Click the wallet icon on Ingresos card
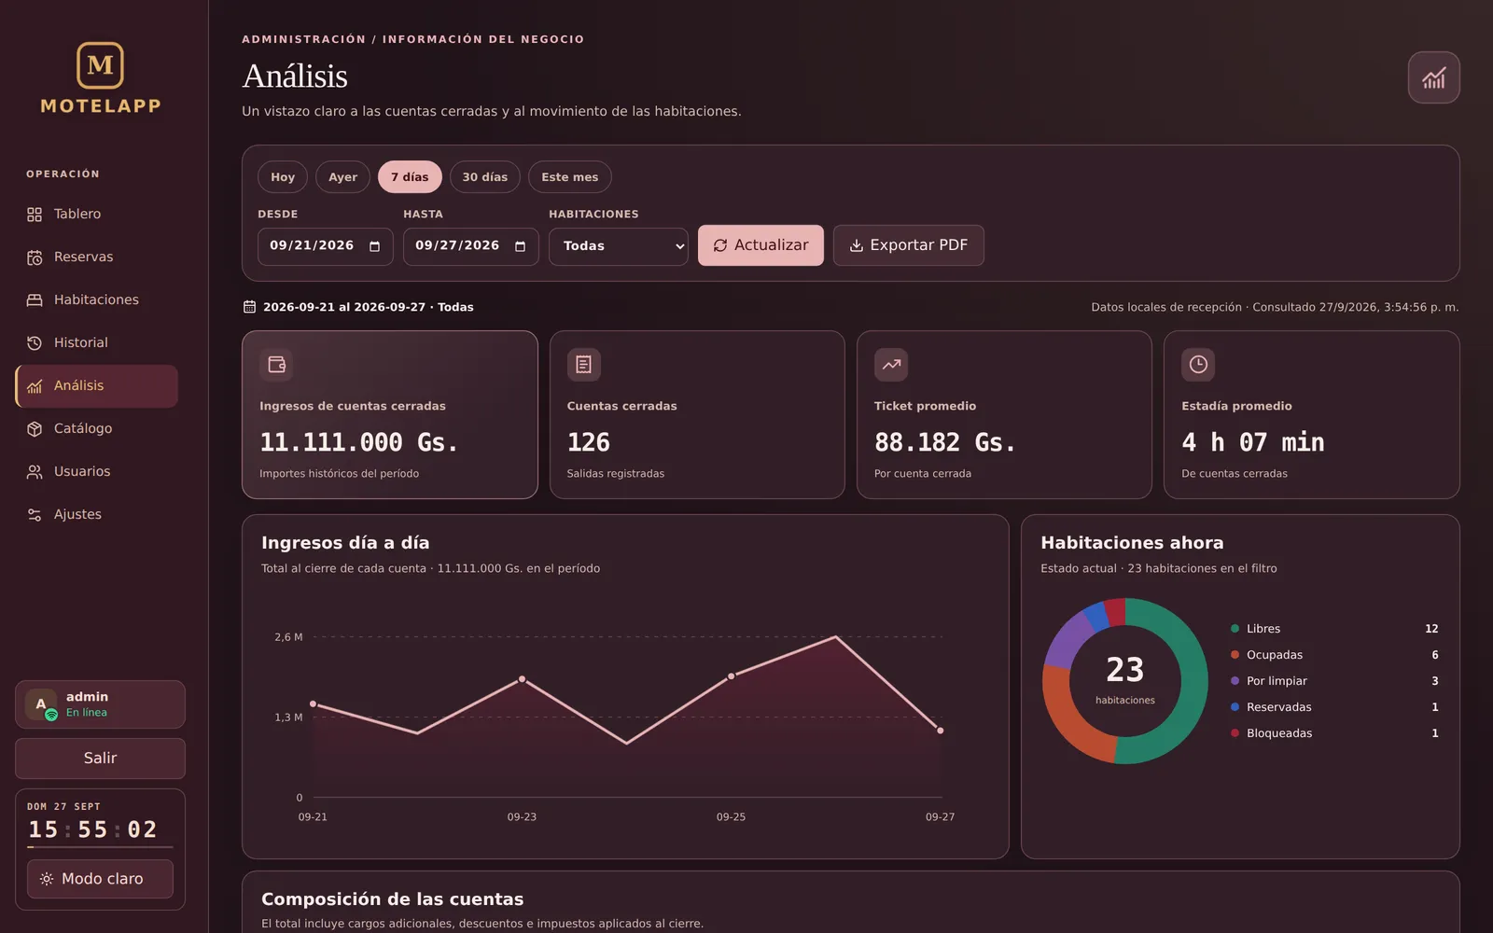The width and height of the screenshot is (1493, 933). click(276, 365)
